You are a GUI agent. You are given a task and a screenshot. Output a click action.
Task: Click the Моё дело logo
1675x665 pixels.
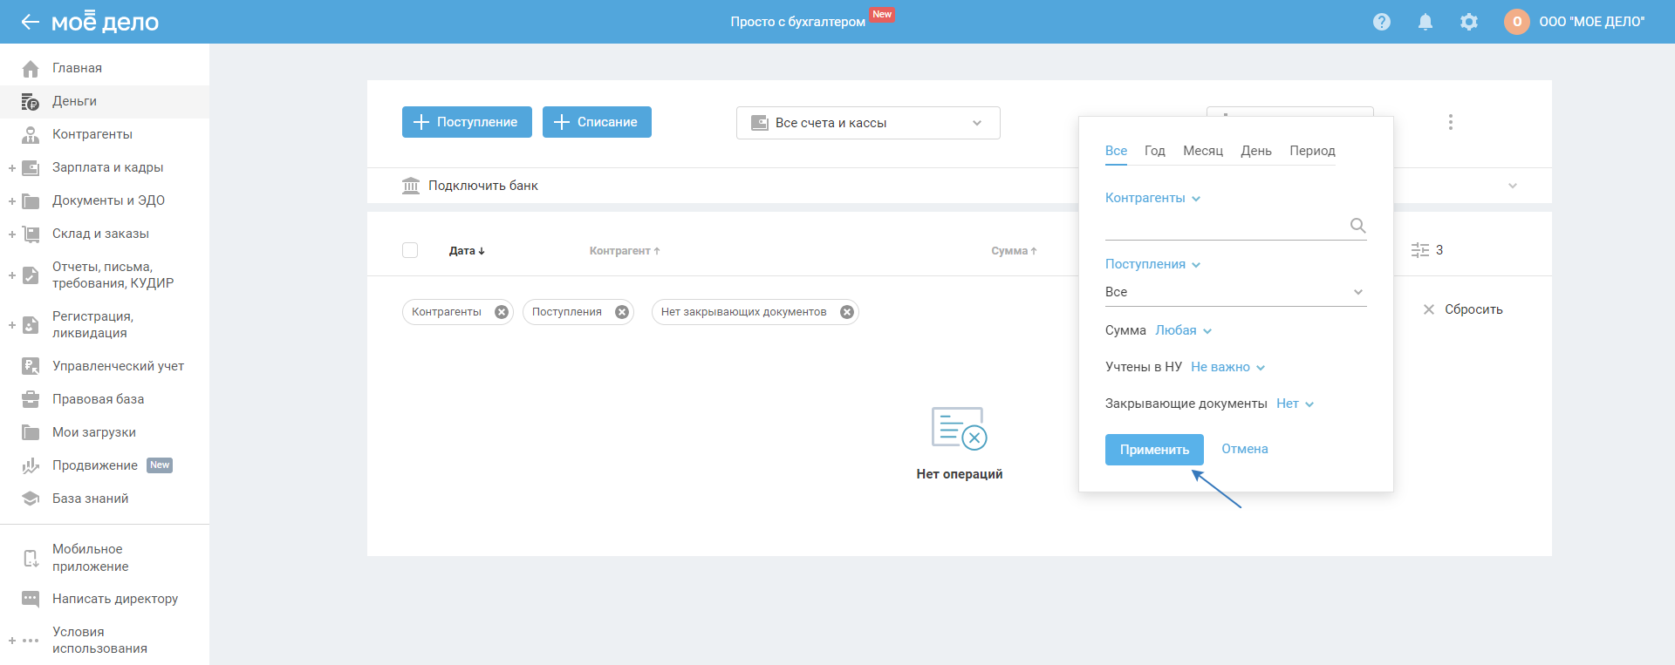(106, 22)
